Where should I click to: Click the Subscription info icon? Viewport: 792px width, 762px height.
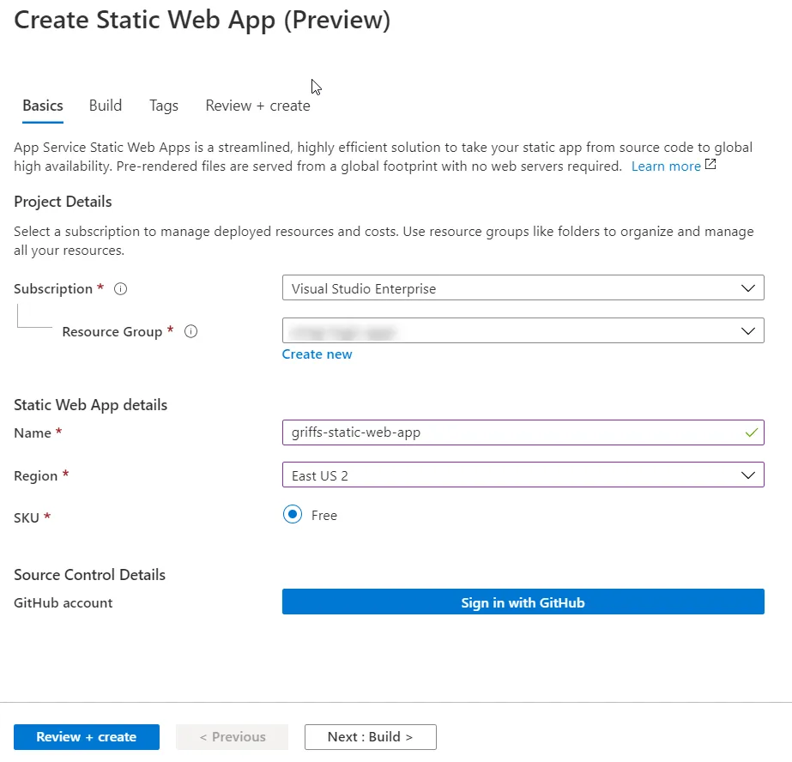click(x=121, y=289)
